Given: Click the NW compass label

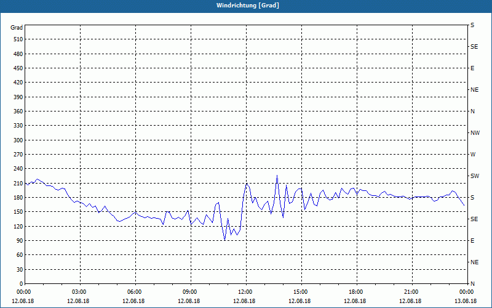Looking at the screenshot, I should coord(475,133).
